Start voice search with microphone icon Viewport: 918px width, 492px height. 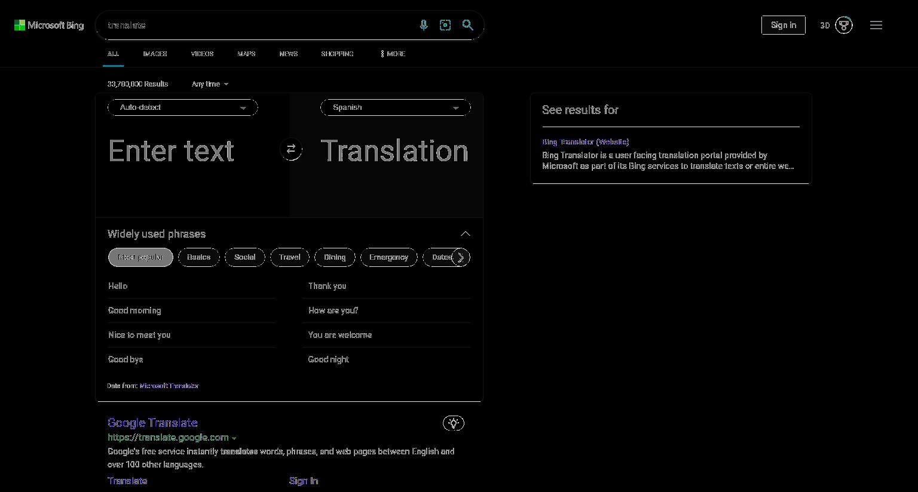[x=424, y=25]
